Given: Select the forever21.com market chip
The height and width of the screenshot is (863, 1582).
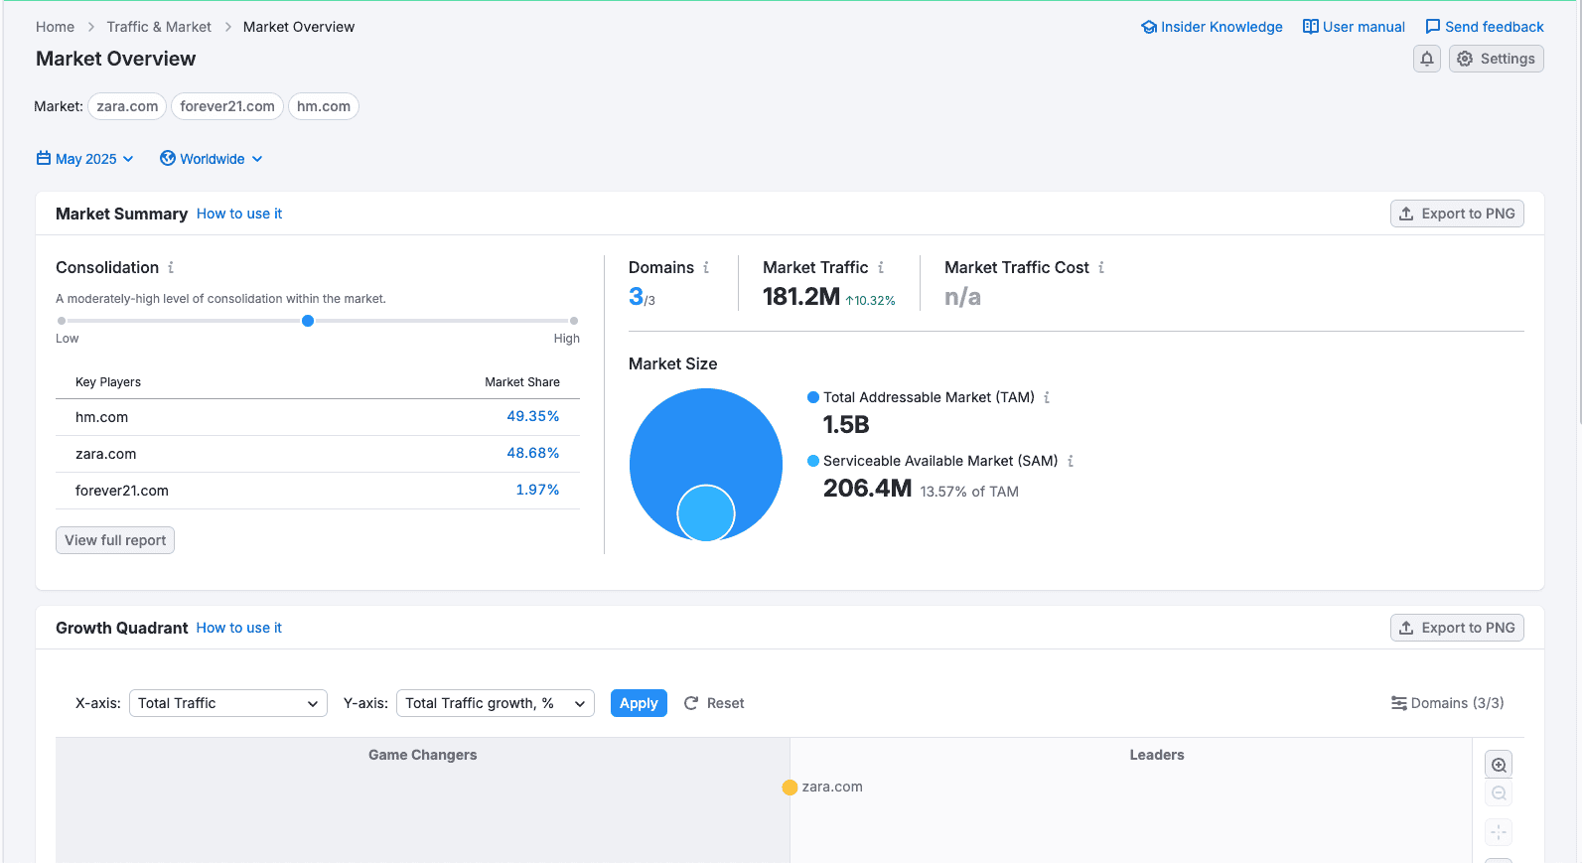Looking at the screenshot, I should pos(227,106).
